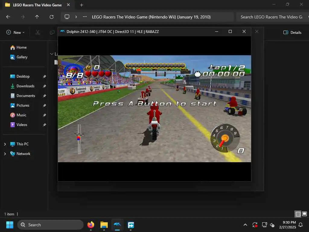
Task: Unpin Downloads using its pin icon
Action: 45,86
